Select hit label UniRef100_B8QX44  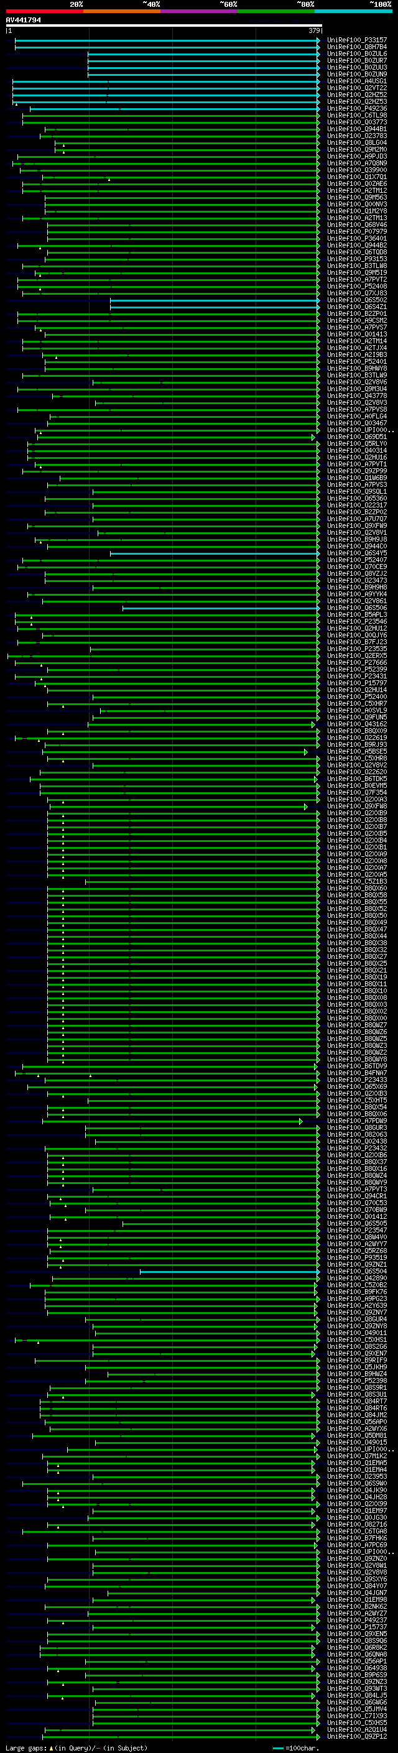[357, 937]
